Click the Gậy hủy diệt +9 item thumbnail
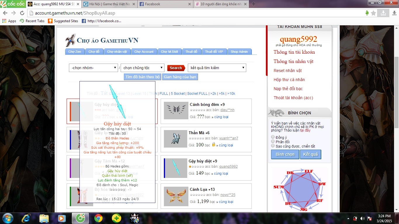The width and height of the screenshot is (399, 224). coord(176,168)
